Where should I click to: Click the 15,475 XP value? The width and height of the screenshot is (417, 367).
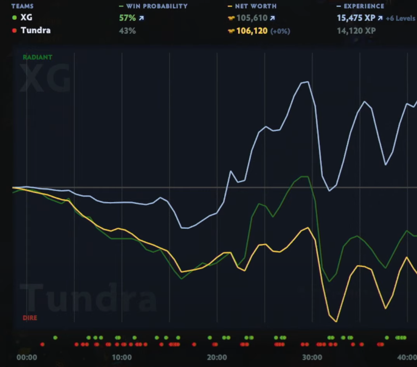(x=356, y=18)
